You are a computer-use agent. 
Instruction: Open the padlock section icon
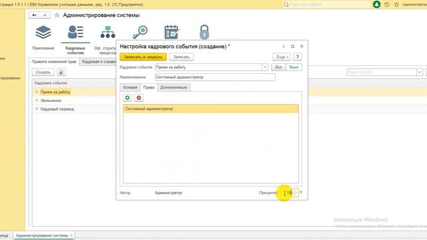coord(204,33)
